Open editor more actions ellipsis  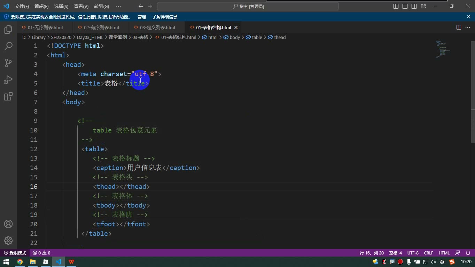click(x=468, y=27)
